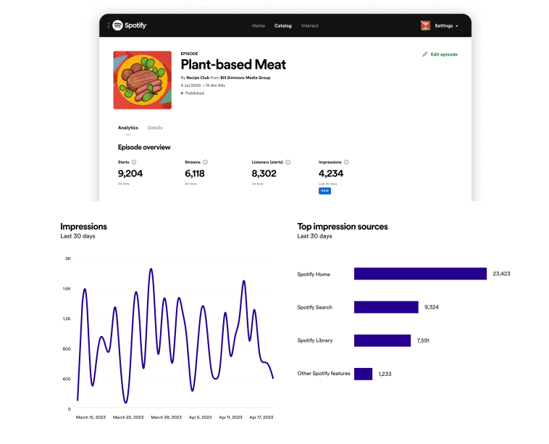
Task: Click the Published status indicator
Action: (x=193, y=93)
